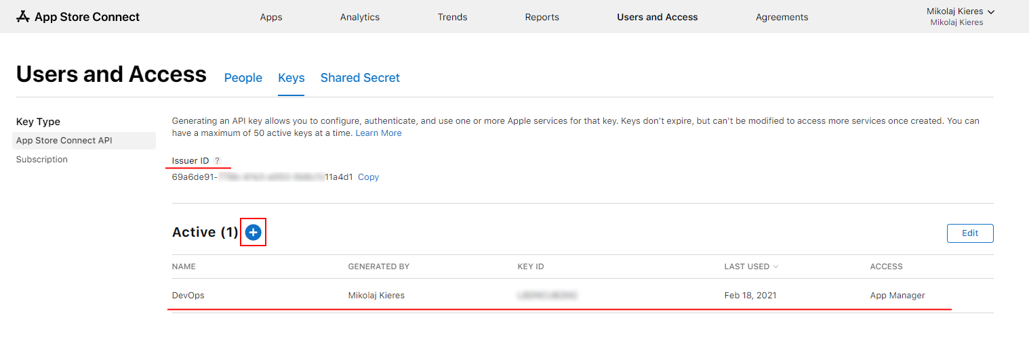Click the App Manager access value
The width and height of the screenshot is (1029, 345).
click(897, 296)
